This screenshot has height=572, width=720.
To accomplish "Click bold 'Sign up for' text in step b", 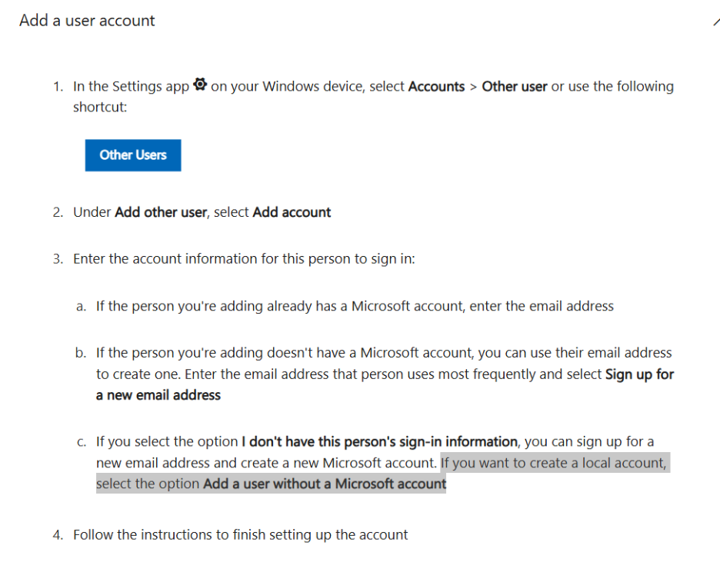I will pyautogui.click(x=639, y=374).
